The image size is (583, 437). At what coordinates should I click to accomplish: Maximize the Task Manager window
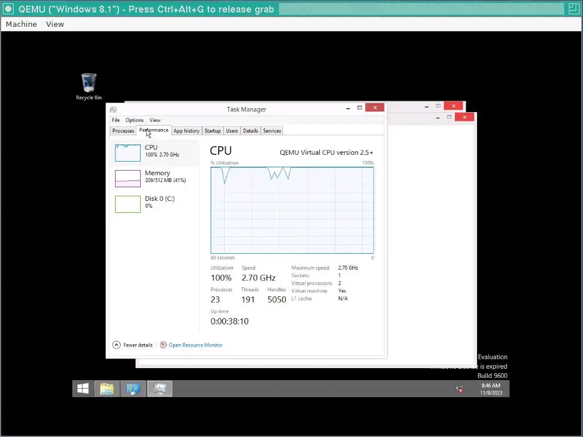(360, 108)
